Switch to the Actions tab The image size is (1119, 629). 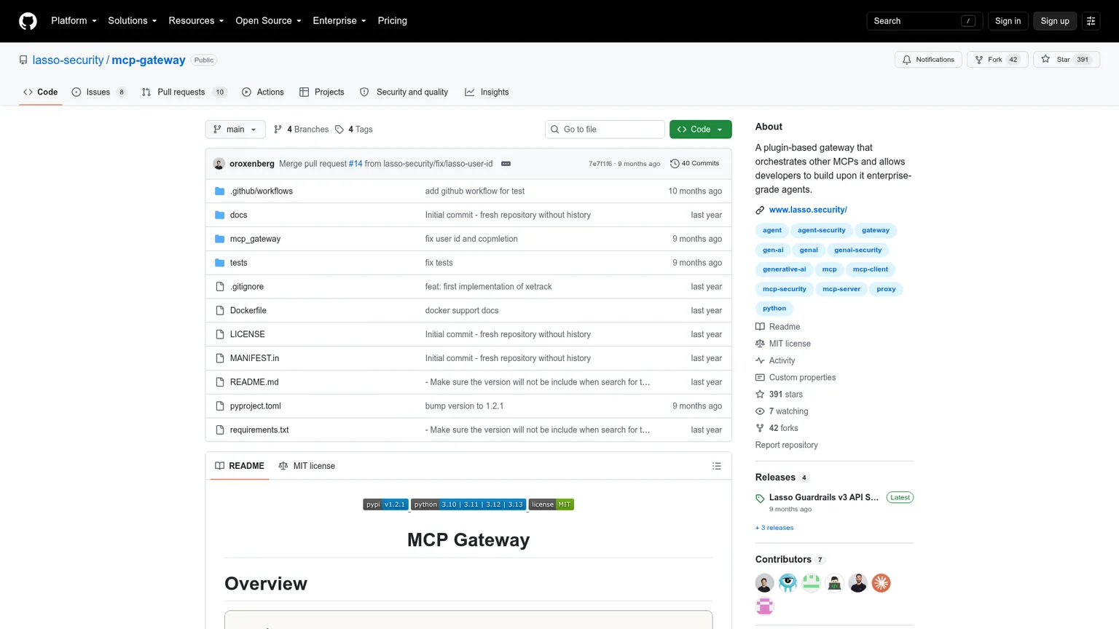click(x=263, y=92)
